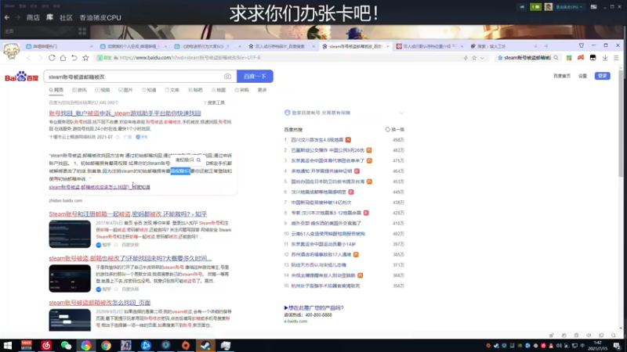Click the blue 登录 button
This screenshot has height=352, width=627.
[602, 76]
